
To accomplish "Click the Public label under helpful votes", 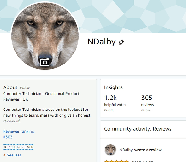I will point(109,110).
